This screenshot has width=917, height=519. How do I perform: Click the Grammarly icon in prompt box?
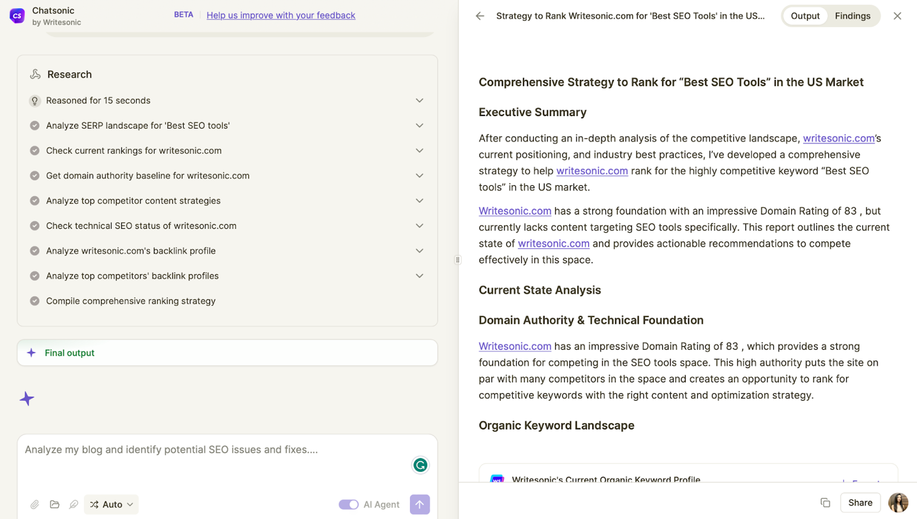[x=420, y=465]
